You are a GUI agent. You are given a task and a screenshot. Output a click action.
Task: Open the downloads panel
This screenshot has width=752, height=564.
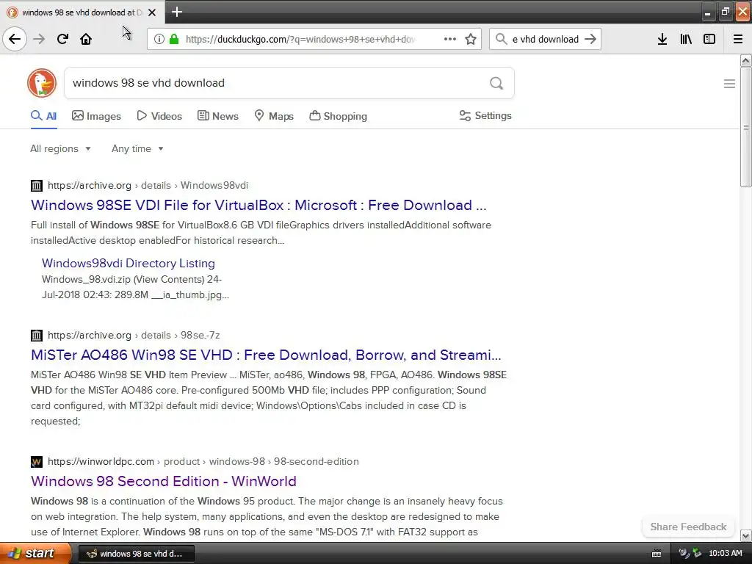click(662, 39)
